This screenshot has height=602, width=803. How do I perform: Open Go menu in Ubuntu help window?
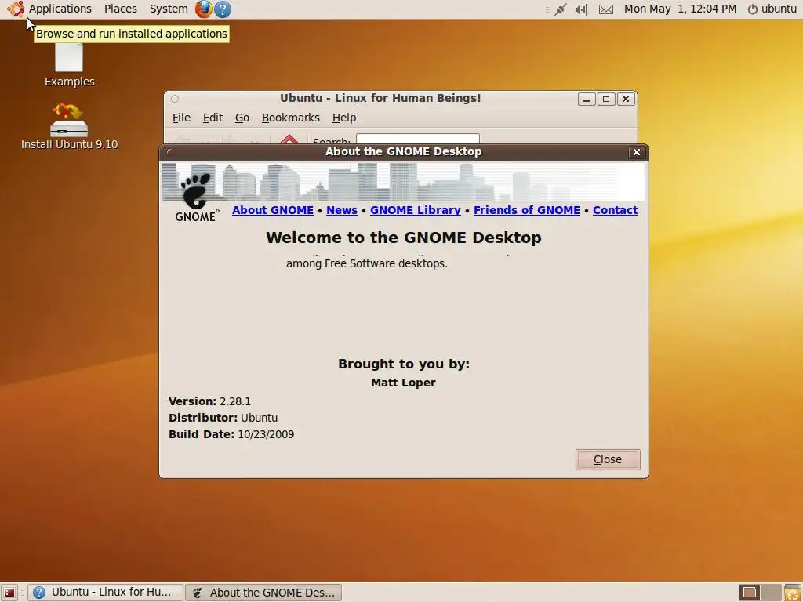point(242,118)
